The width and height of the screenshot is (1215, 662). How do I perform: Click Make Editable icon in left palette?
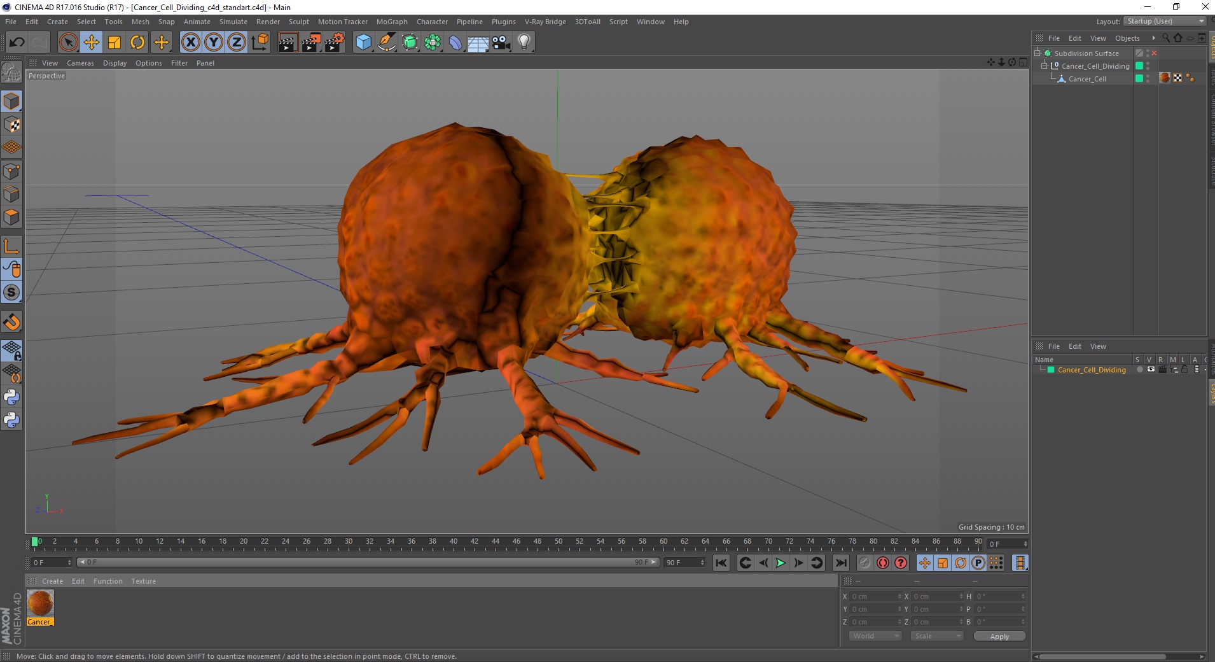[x=11, y=73]
